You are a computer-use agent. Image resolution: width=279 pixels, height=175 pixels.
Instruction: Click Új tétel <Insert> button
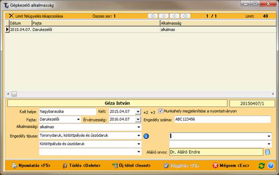coord(131,165)
